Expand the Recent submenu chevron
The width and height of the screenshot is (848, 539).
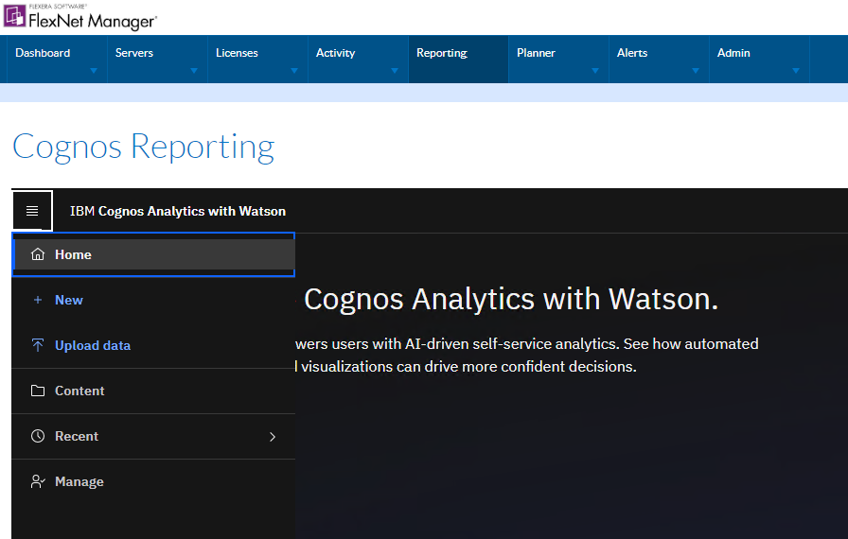pyautogui.click(x=273, y=436)
